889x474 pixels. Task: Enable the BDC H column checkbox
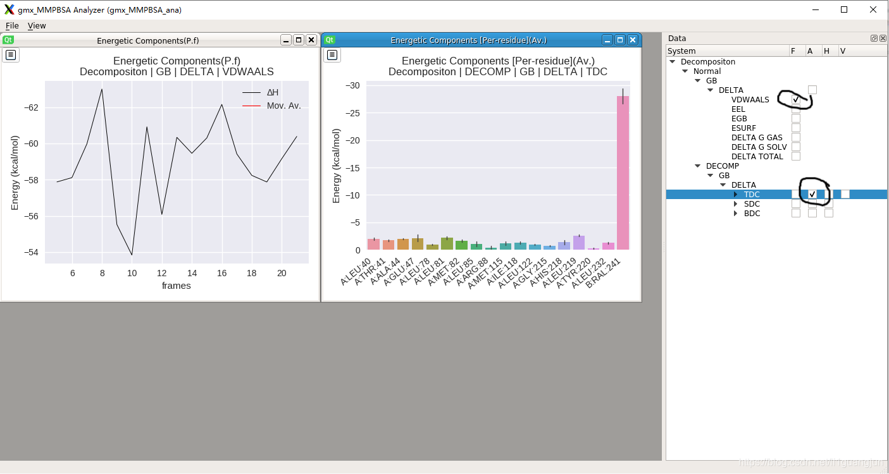(x=829, y=213)
